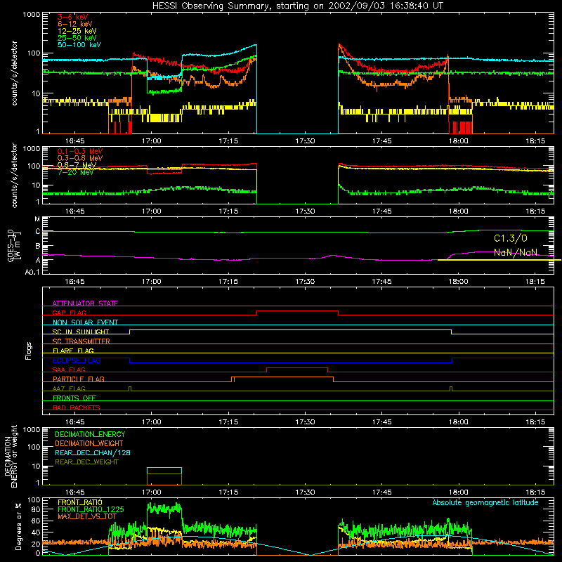Click the 0.3-0.8 MeV legend label
Screen dimensions: 562x562
tap(80, 158)
